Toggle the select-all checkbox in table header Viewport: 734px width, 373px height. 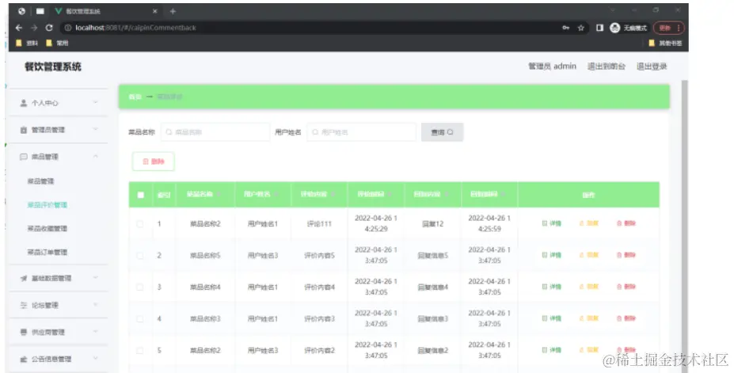click(140, 195)
